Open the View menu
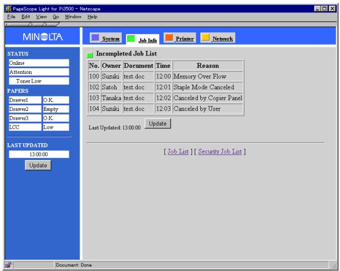The image size is (340, 271). [x=41, y=16]
